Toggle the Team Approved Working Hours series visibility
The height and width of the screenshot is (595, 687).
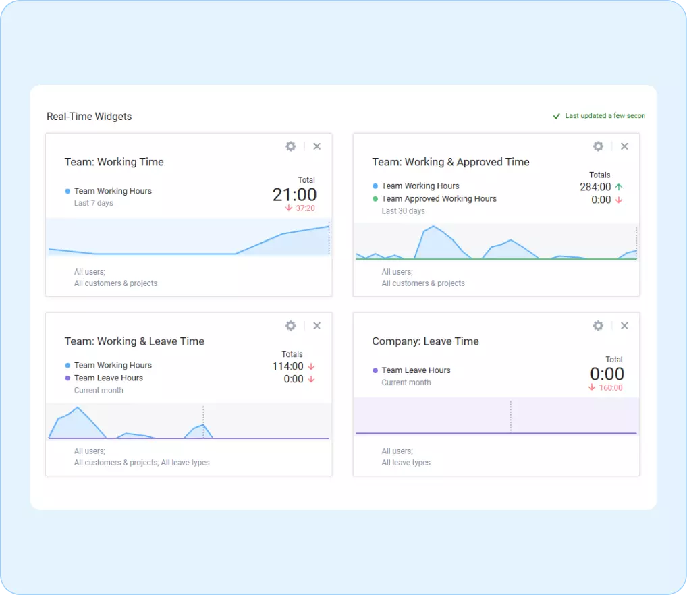click(438, 198)
